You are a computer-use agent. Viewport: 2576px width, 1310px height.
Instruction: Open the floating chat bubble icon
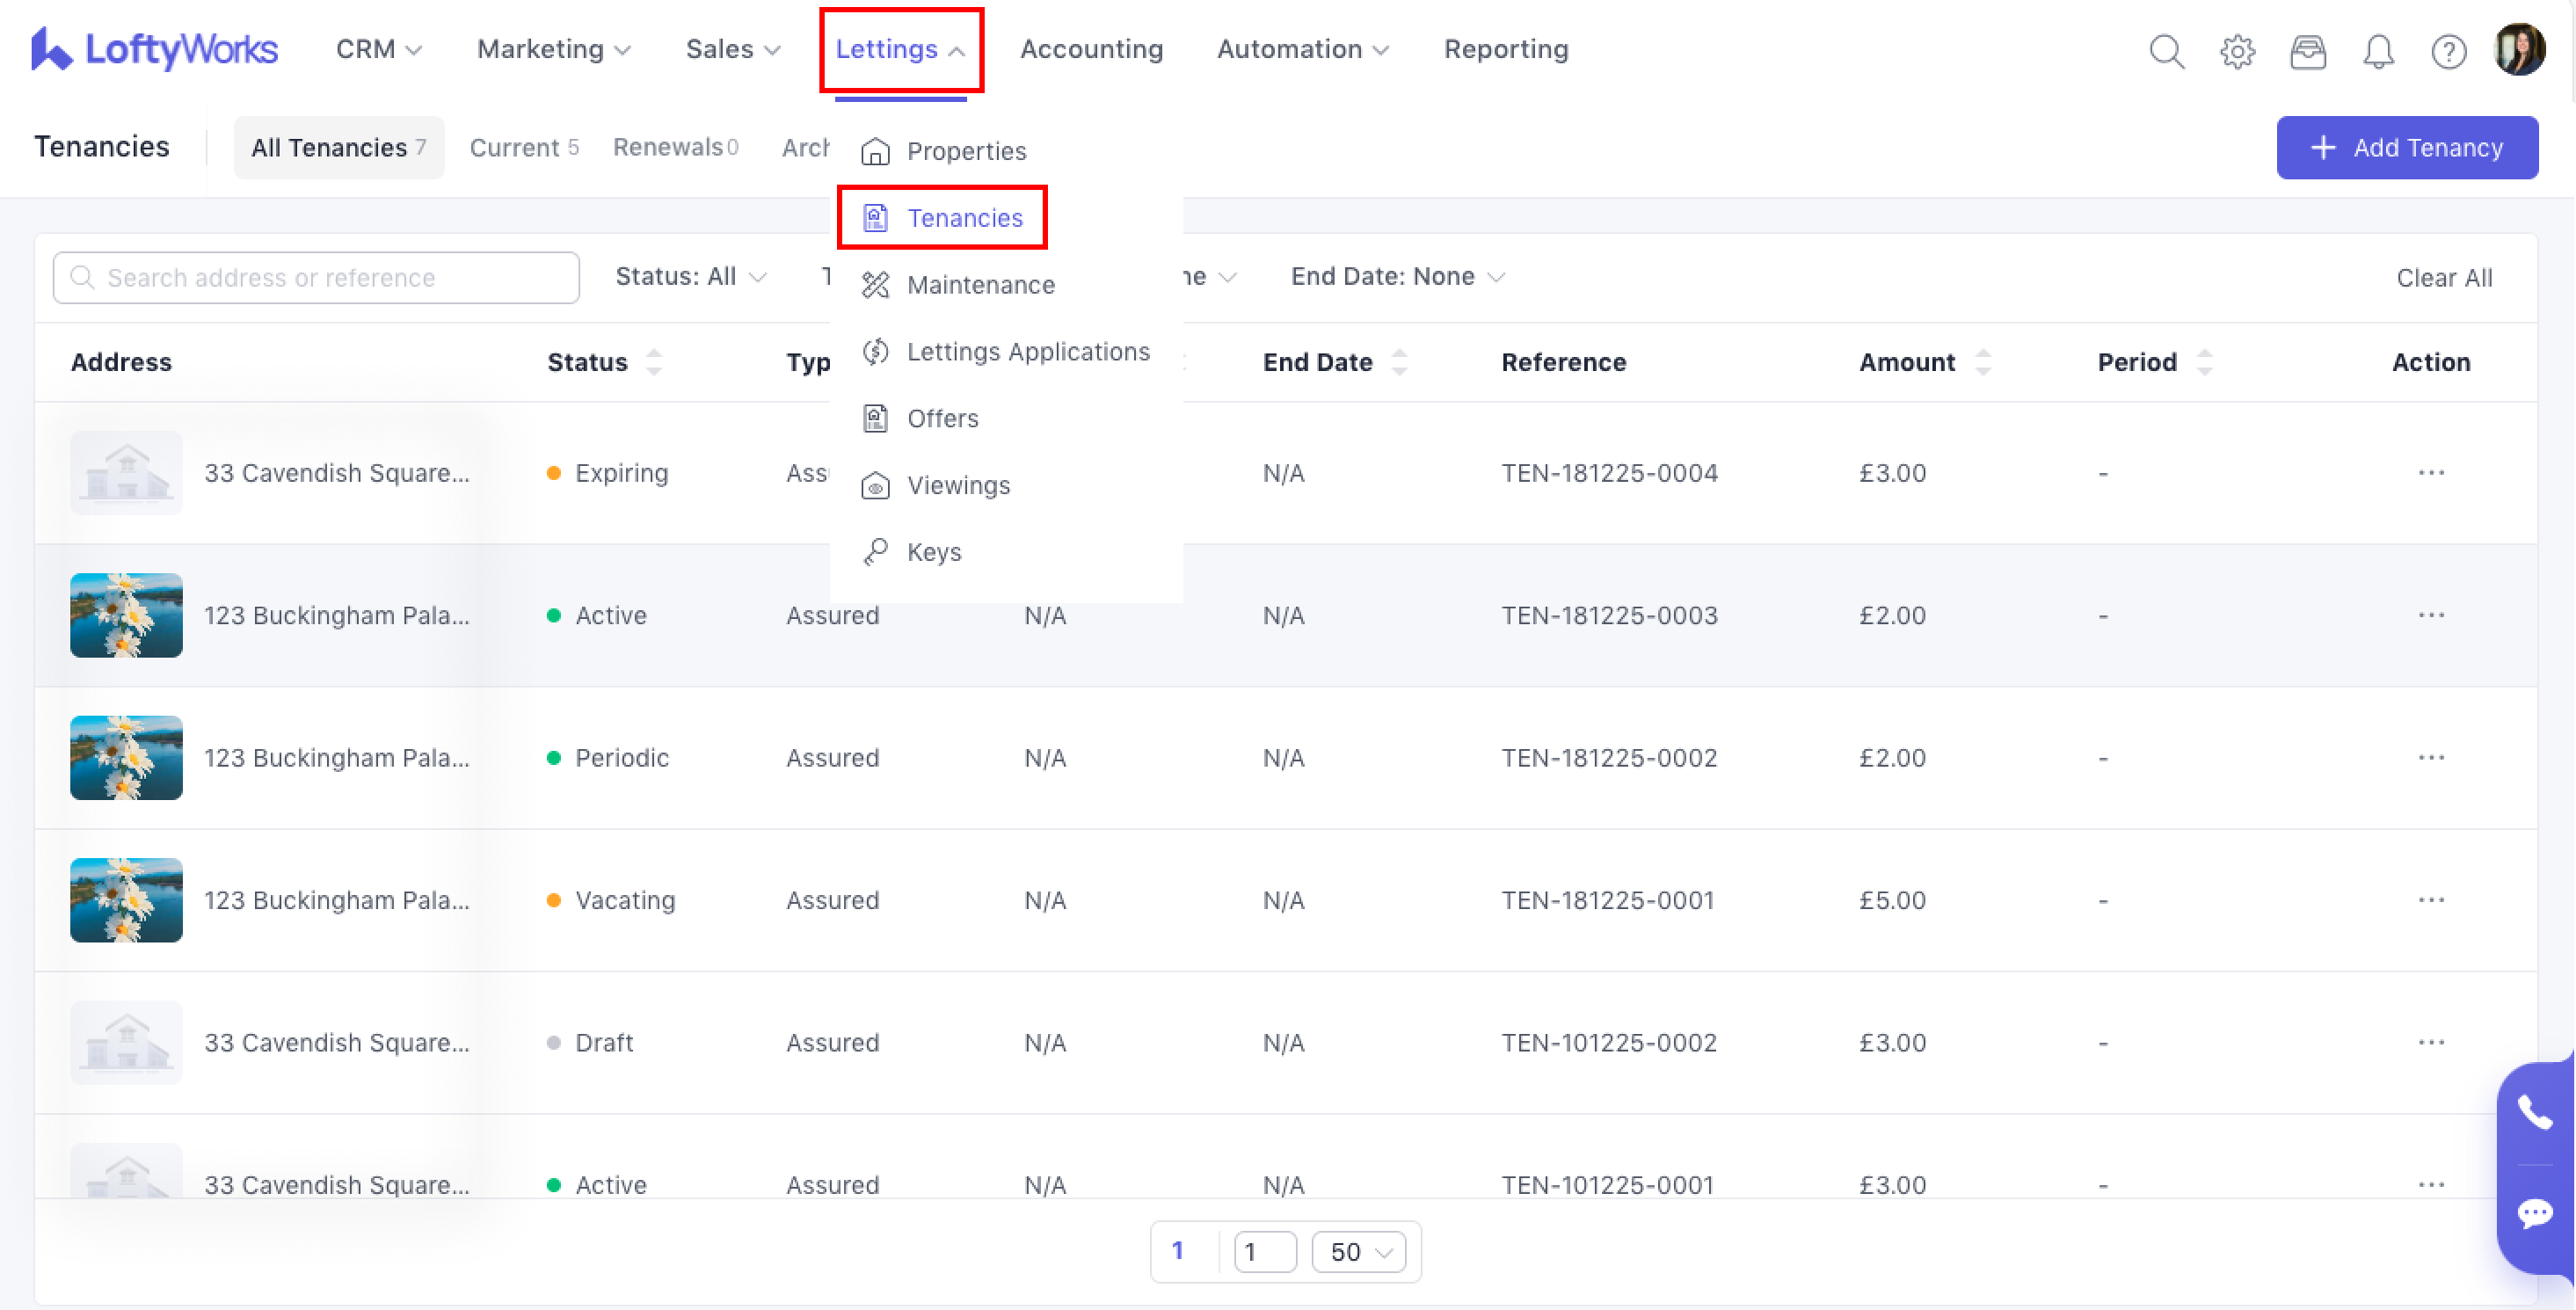pyautogui.click(x=2534, y=1213)
